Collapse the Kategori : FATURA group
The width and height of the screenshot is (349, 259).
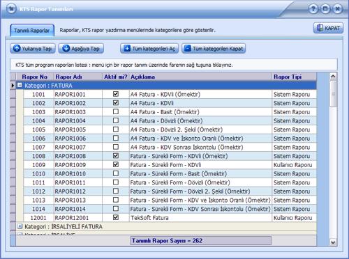tap(20, 85)
